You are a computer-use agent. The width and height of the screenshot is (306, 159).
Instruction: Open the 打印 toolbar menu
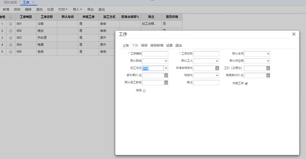63,9
